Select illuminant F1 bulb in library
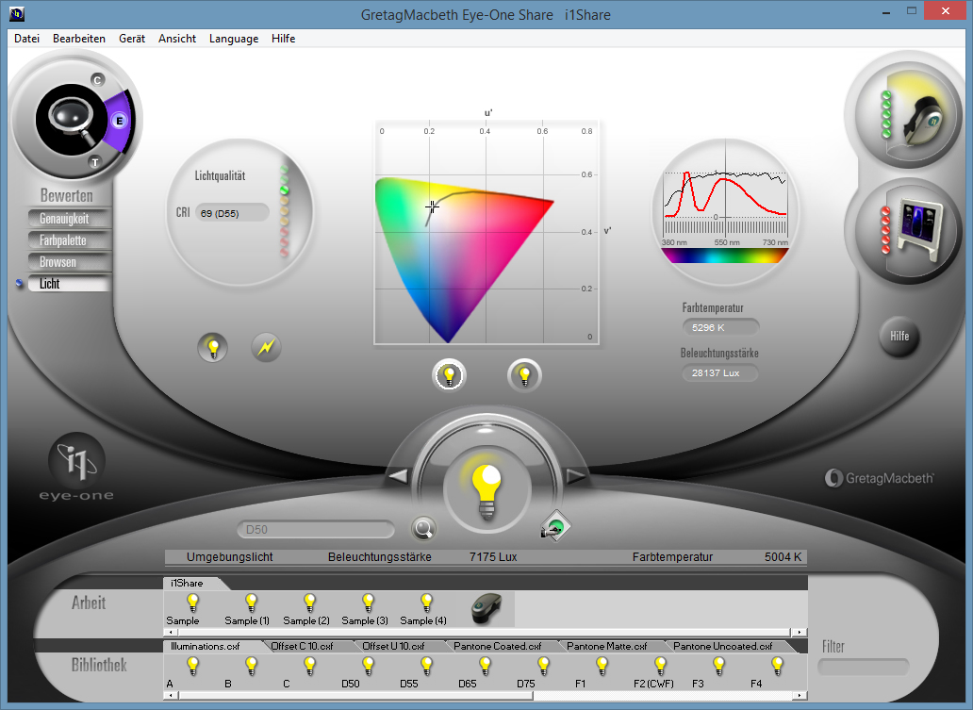 click(602, 666)
